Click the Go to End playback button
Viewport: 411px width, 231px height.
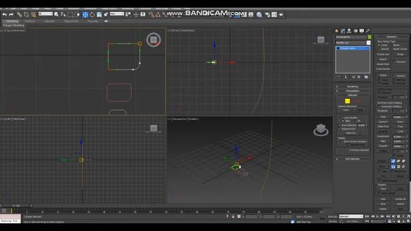[x=388, y=217]
